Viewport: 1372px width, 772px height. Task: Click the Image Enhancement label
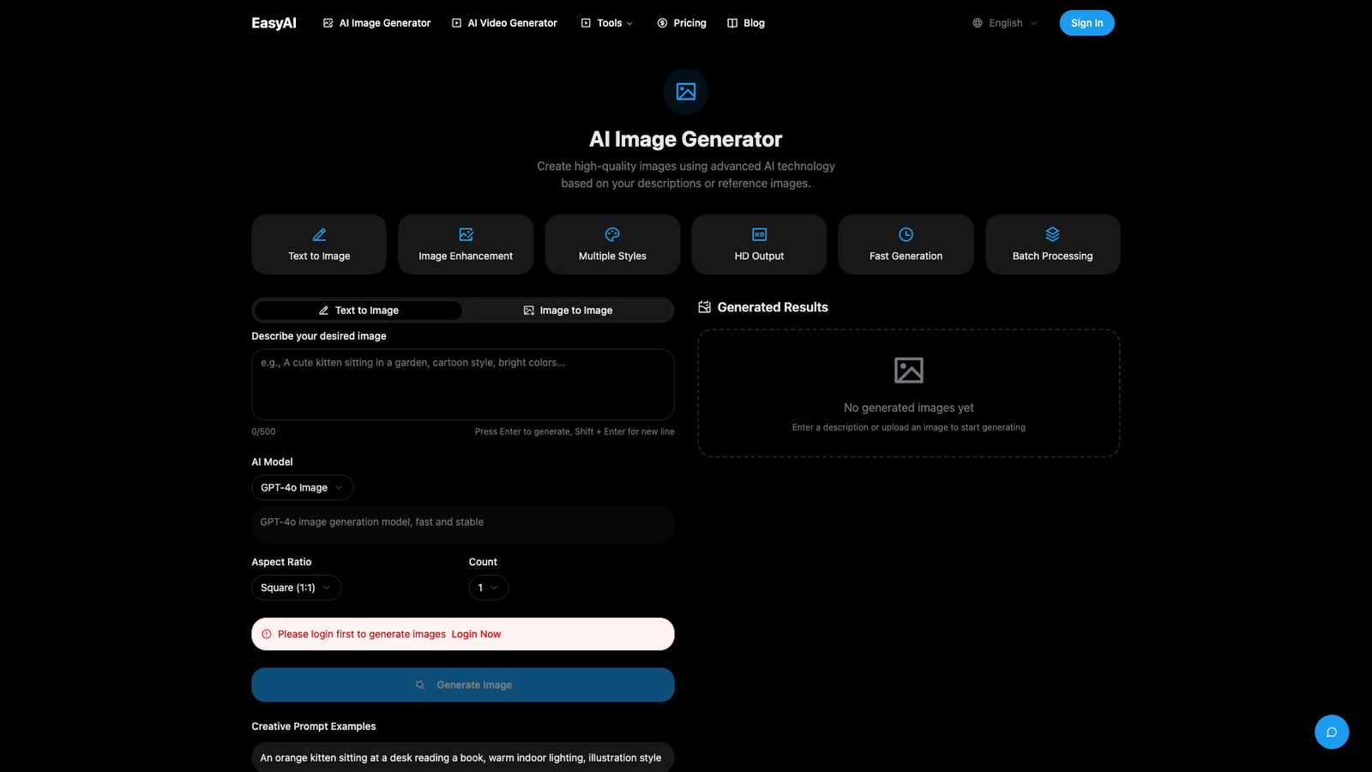point(466,256)
